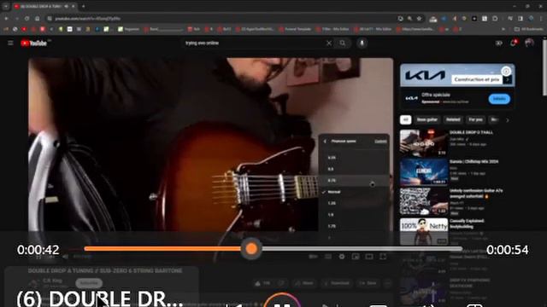Image resolution: width=547 pixels, height=307 pixels.
Task: Select the For you filter chip
Action: pyautogui.click(x=475, y=119)
